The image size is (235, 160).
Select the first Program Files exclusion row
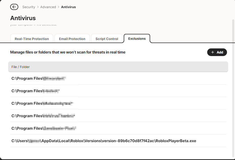[39, 78]
